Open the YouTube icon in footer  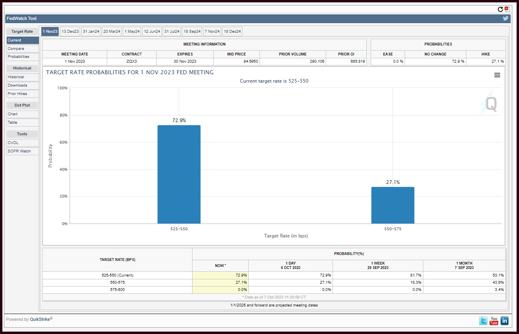(x=494, y=320)
